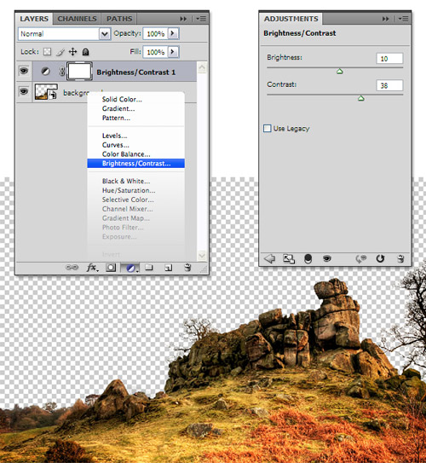Image resolution: width=426 pixels, height=463 pixels.
Task: Clip adjustment to layer below
Action: click(308, 259)
